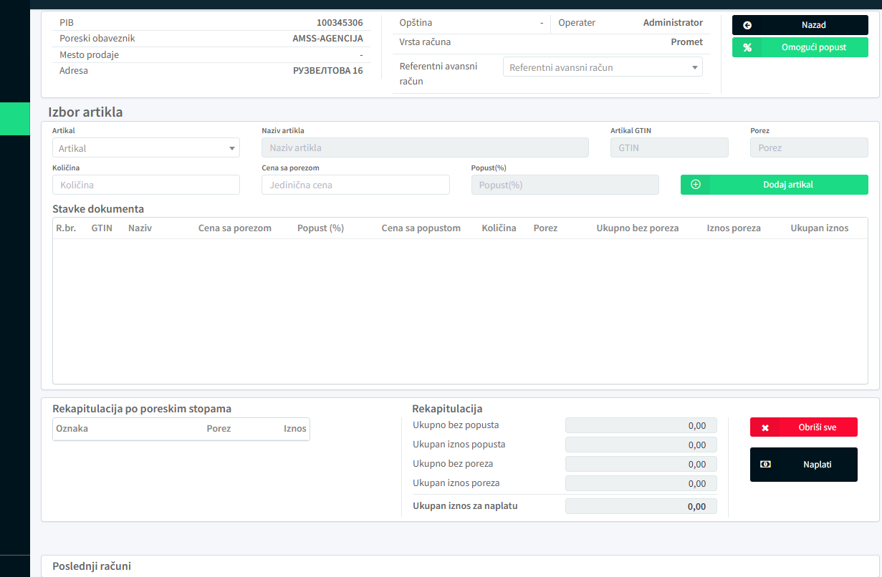Click the Popust(%) input field
The width and height of the screenshot is (882, 577).
click(565, 185)
